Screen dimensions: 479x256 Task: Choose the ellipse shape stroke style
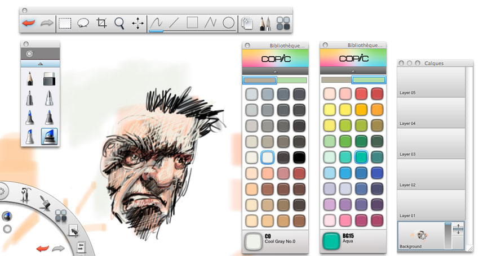[228, 23]
